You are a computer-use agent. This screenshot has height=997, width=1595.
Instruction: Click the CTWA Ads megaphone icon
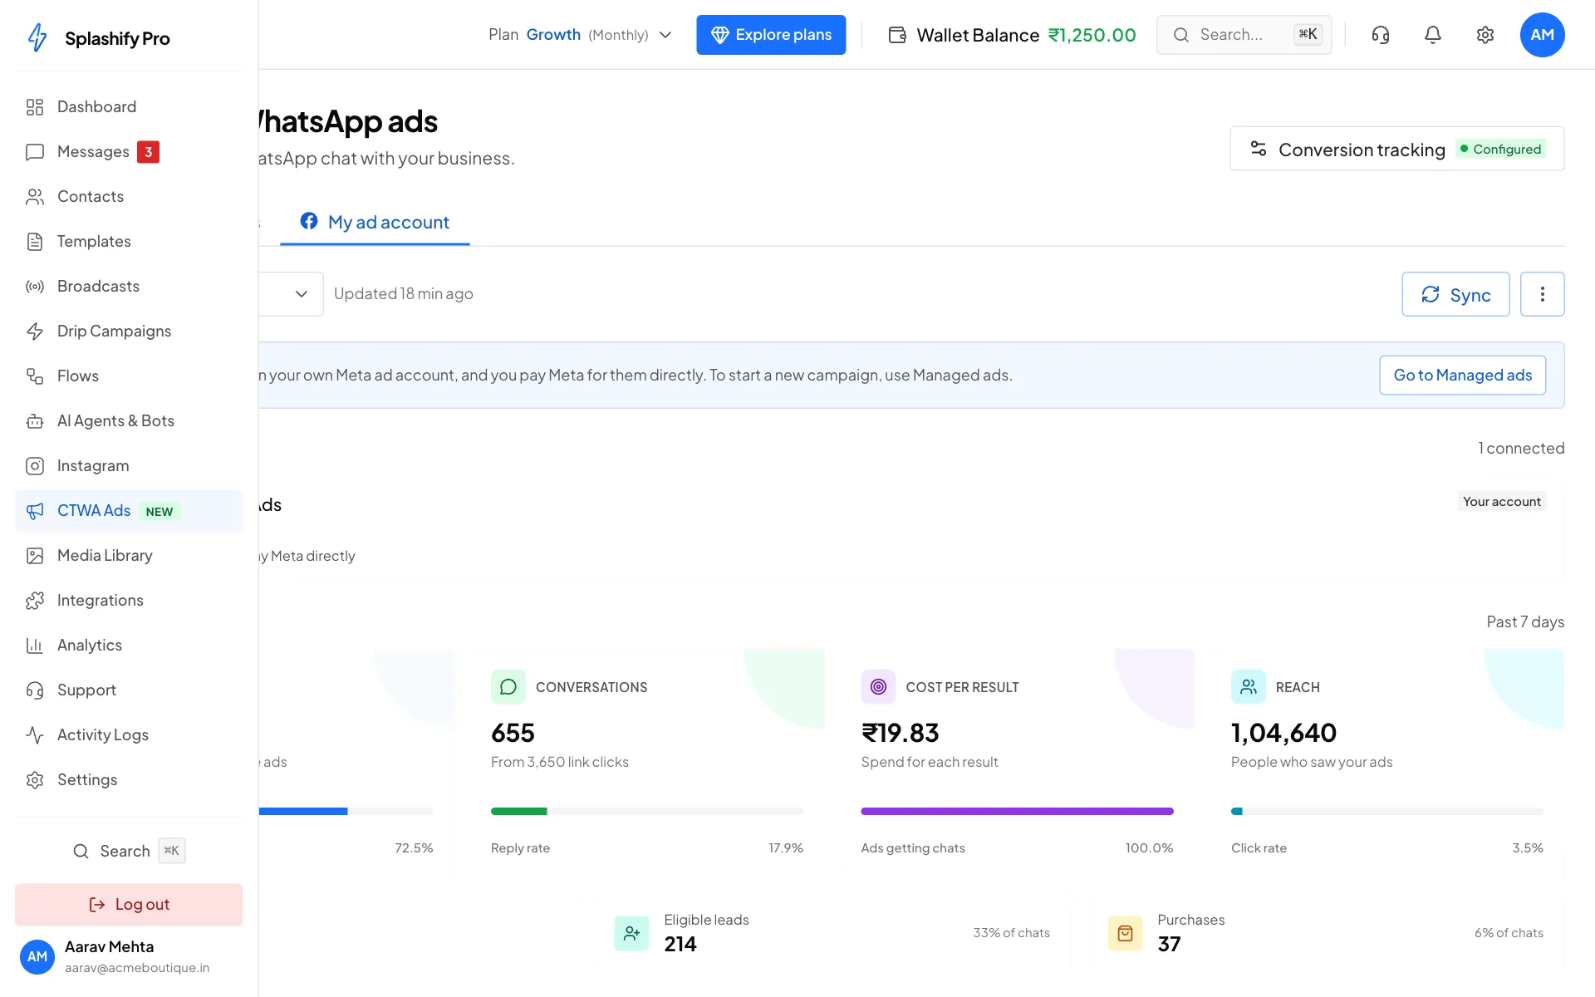click(35, 511)
